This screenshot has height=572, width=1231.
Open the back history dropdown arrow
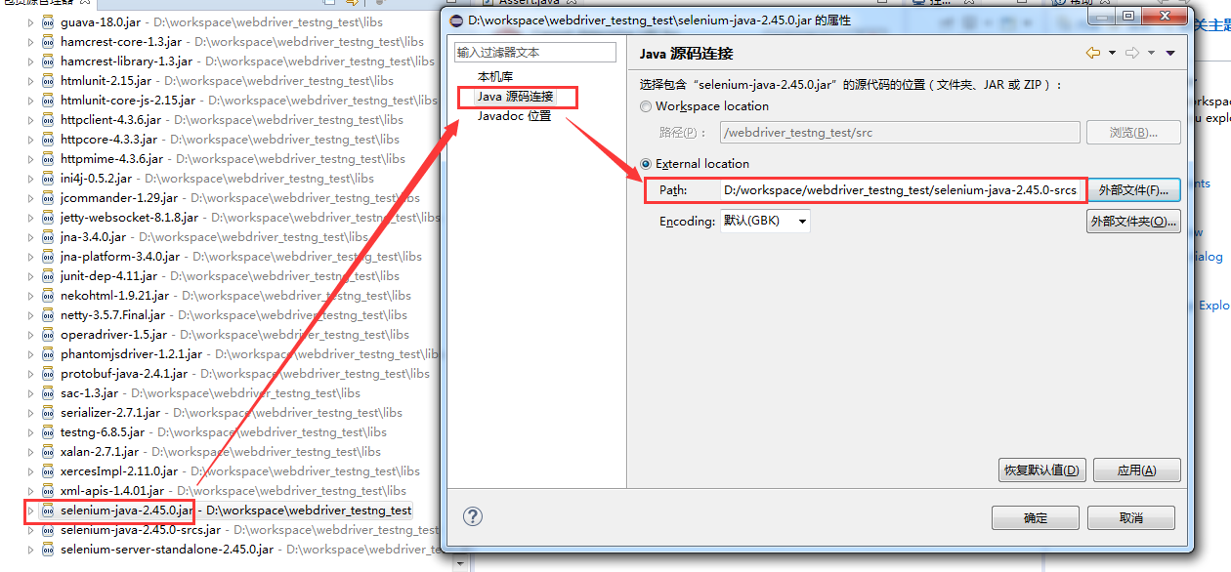[1112, 53]
